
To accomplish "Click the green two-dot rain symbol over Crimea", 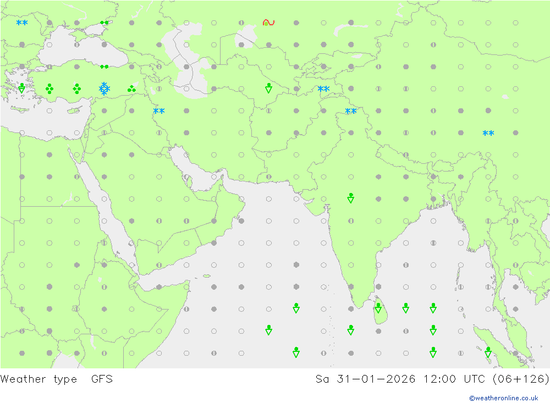I will [x=104, y=23].
